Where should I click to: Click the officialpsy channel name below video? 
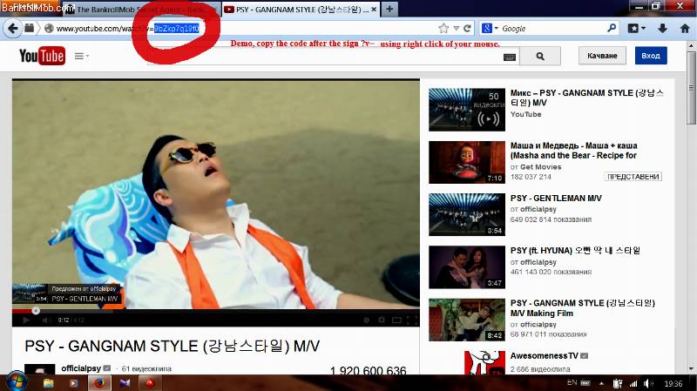tap(81, 368)
